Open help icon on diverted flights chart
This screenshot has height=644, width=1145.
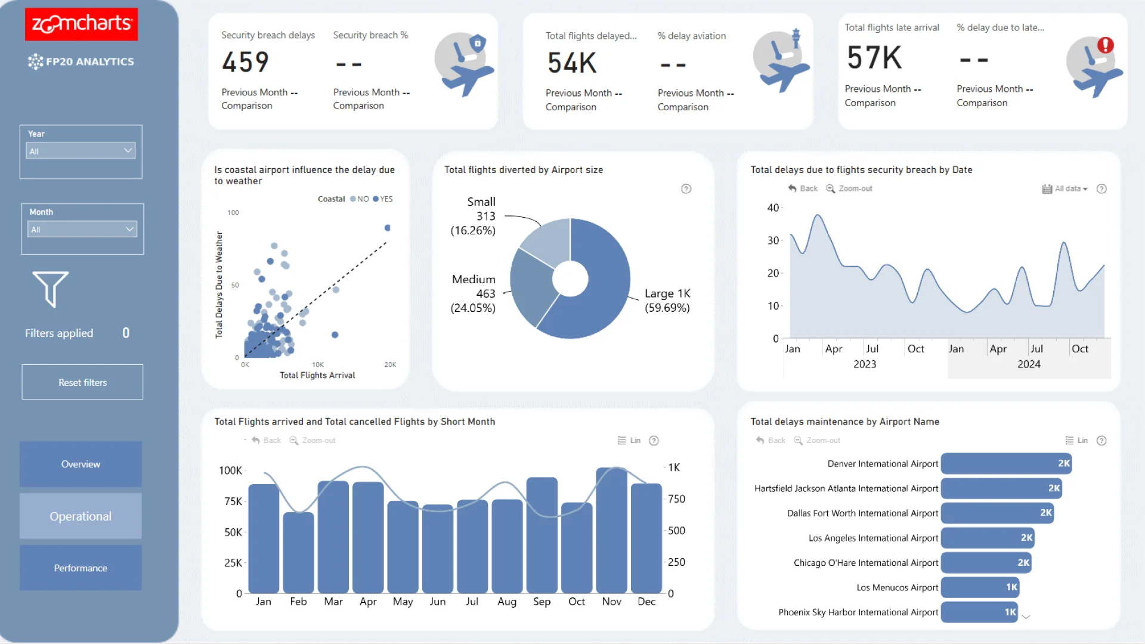pyautogui.click(x=686, y=189)
